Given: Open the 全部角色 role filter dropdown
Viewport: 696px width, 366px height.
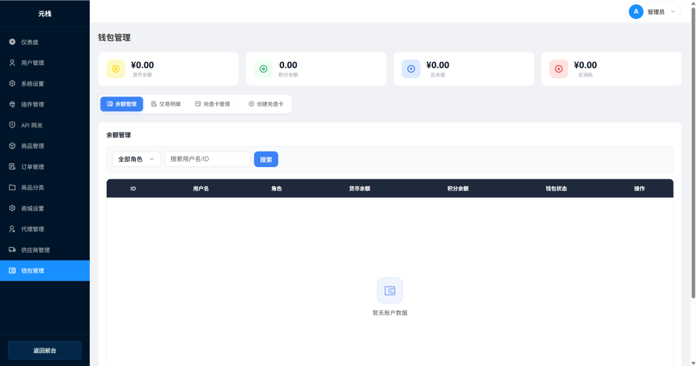Looking at the screenshot, I should pos(137,159).
